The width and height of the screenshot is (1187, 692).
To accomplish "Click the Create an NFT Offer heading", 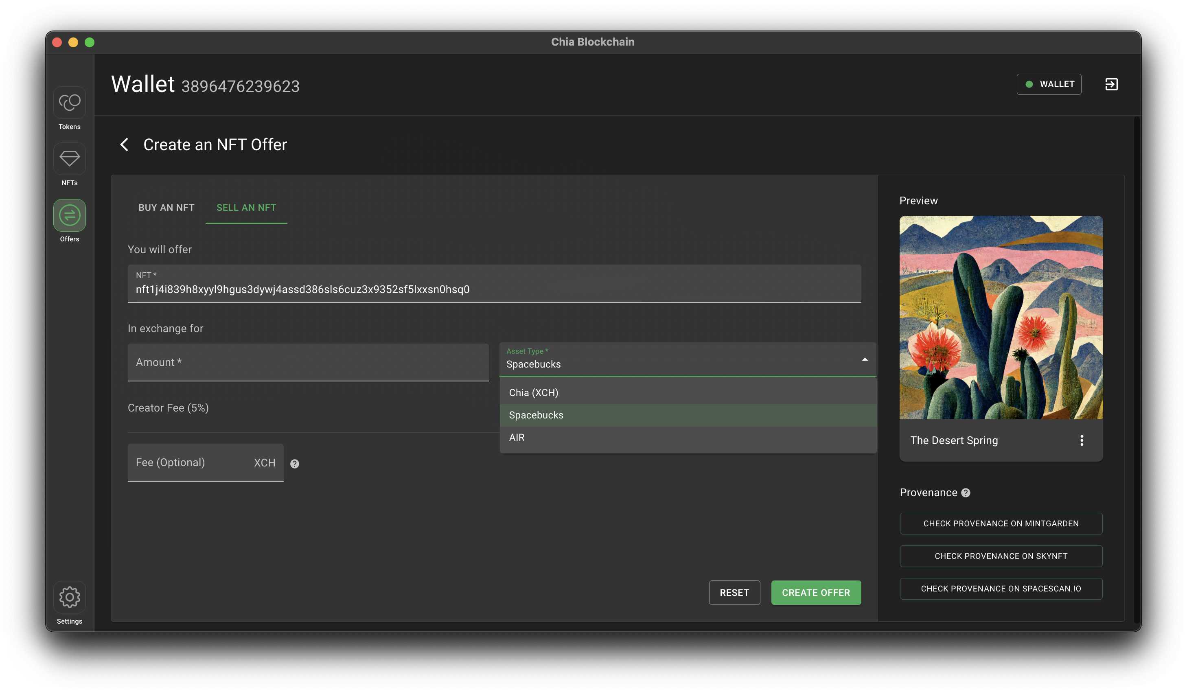I will pos(215,145).
